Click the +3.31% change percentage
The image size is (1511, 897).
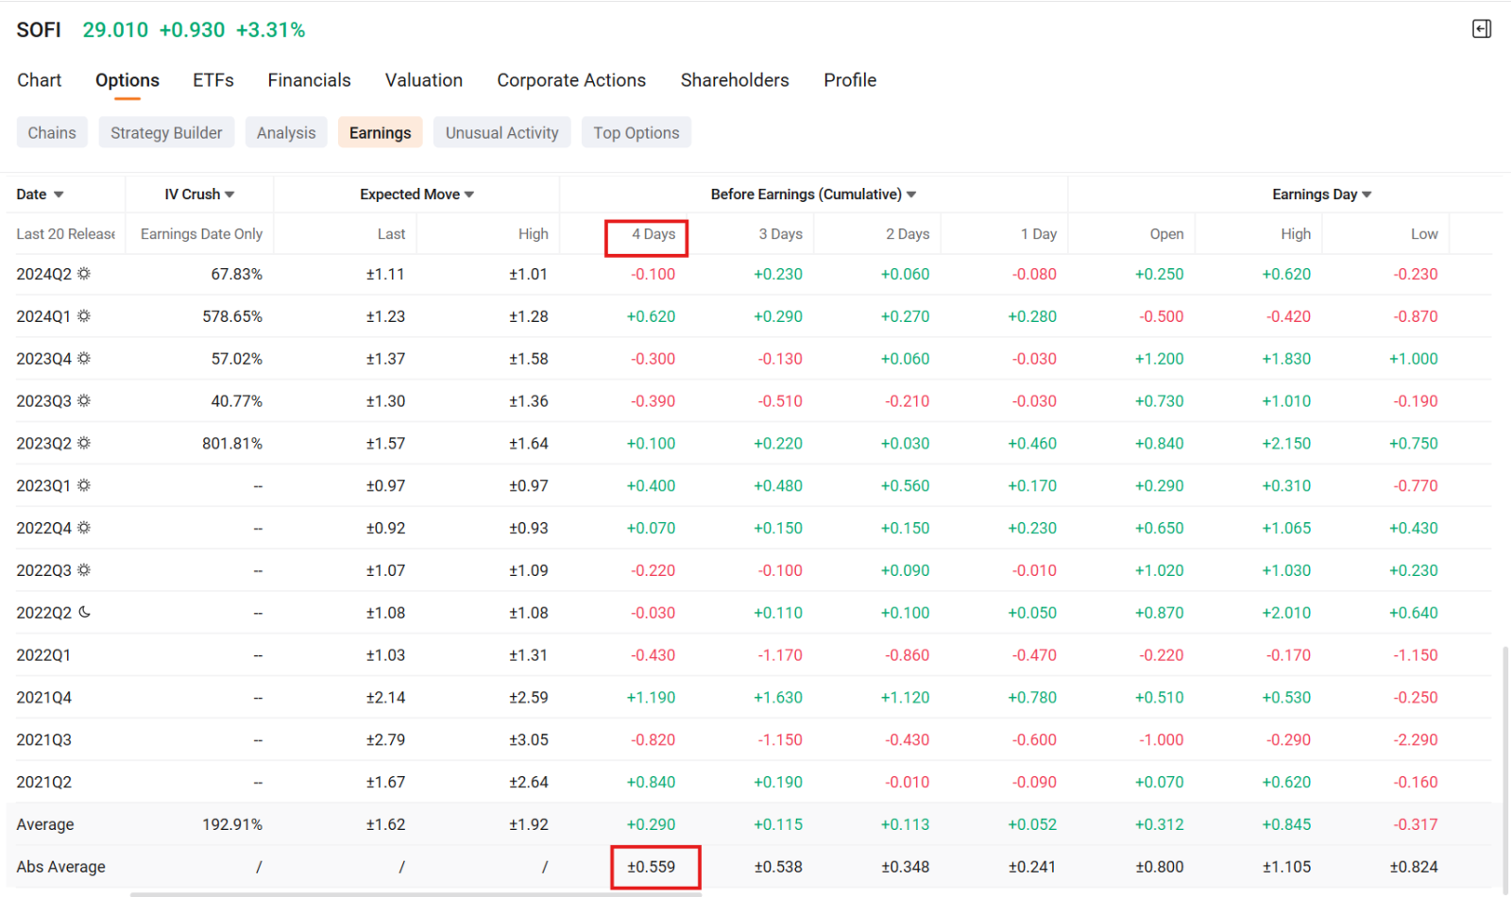click(271, 30)
